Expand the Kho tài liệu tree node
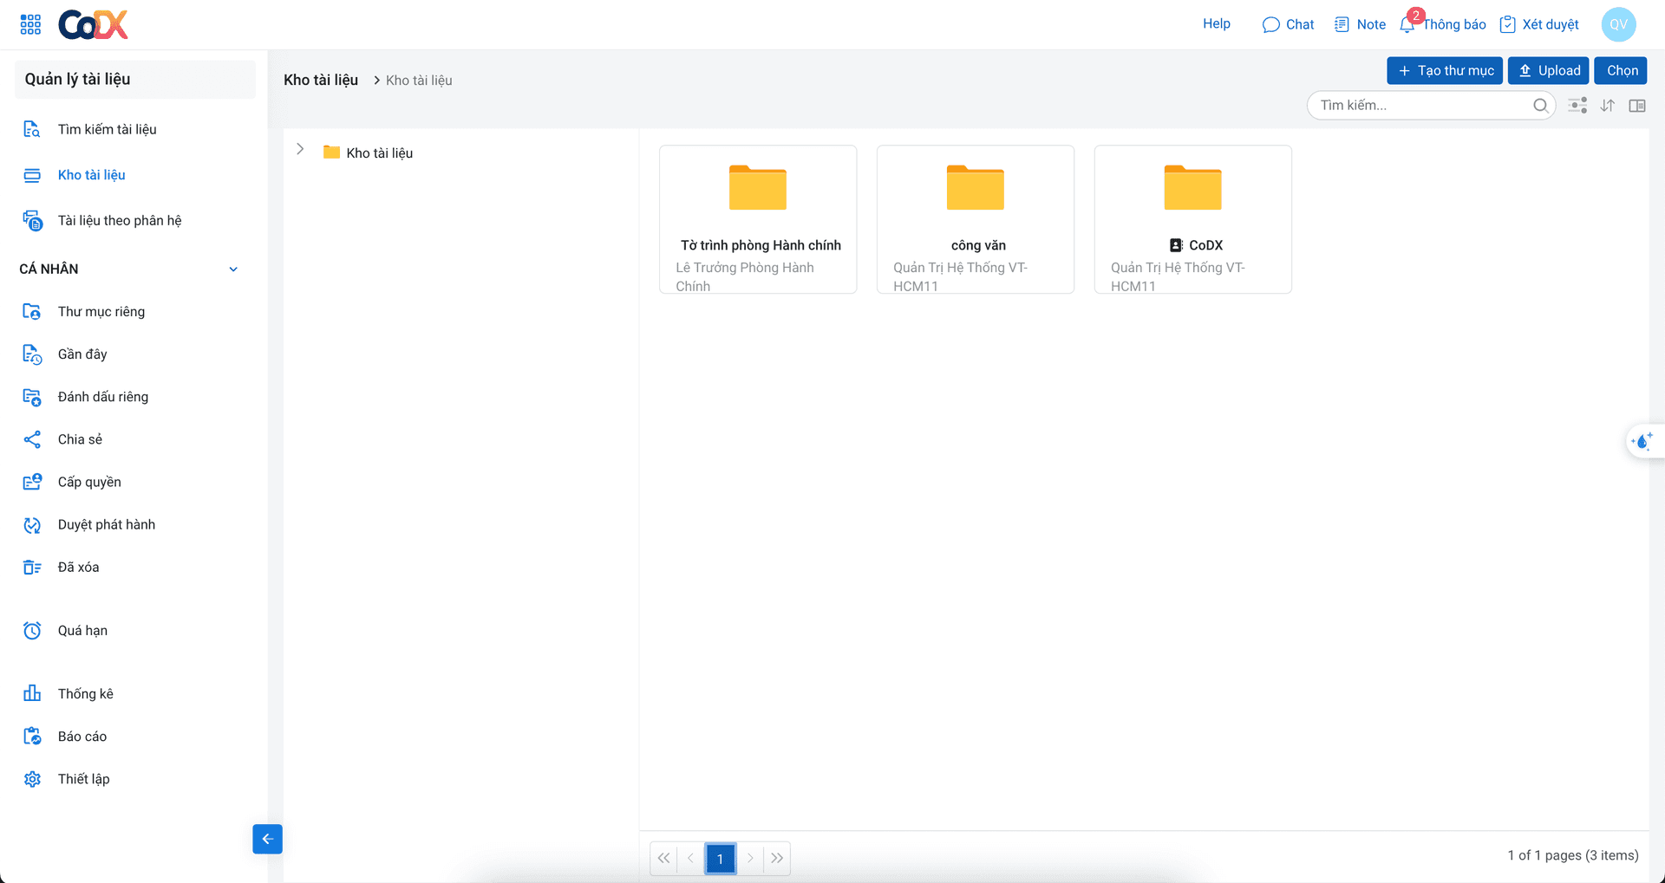 tap(300, 150)
